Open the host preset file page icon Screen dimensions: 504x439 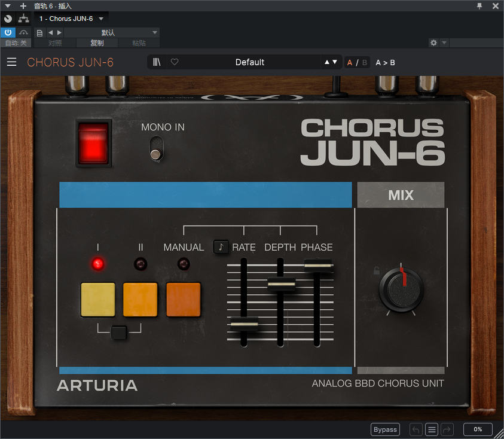[x=39, y=33]
